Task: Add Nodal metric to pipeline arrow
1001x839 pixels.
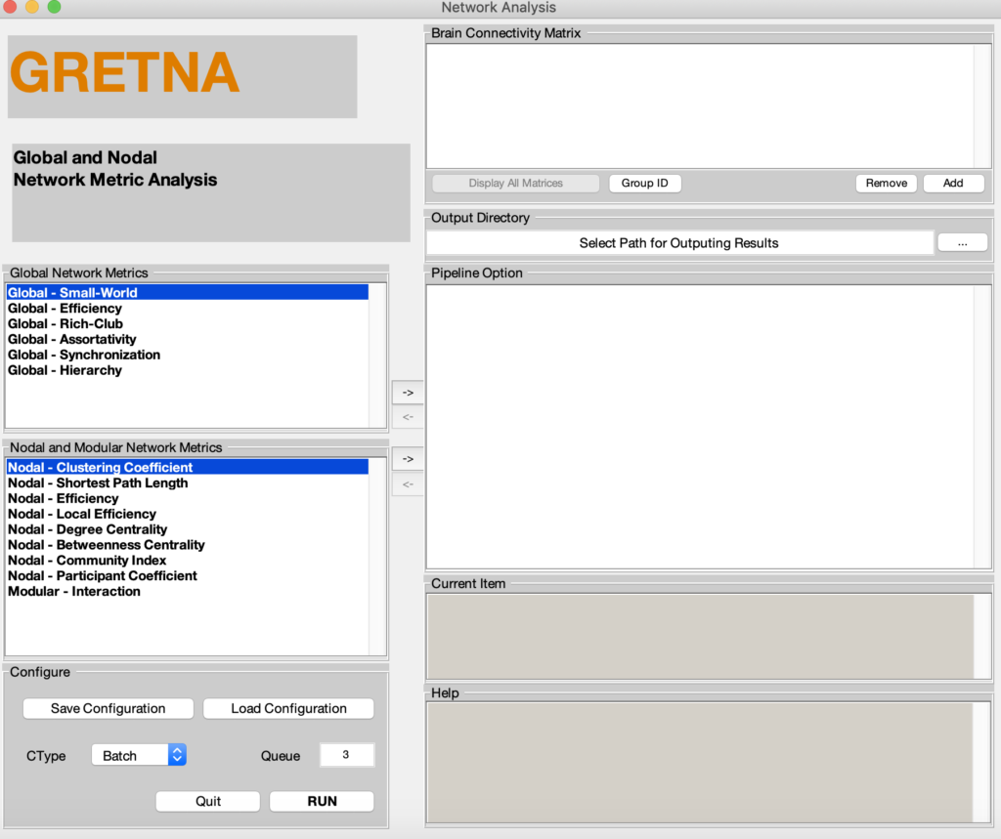Action: click(408, 459)
